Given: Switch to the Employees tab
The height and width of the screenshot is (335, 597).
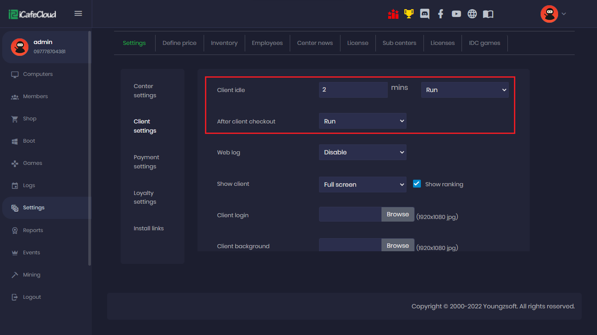Looking at the screenshot, I should click(x=267, y=43).
